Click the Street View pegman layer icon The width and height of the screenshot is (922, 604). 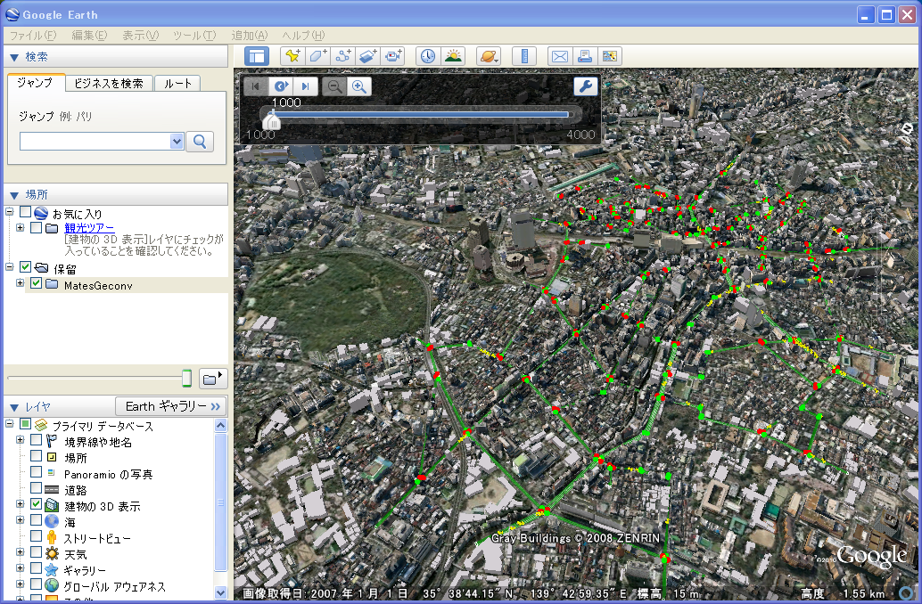click(52, 537)
